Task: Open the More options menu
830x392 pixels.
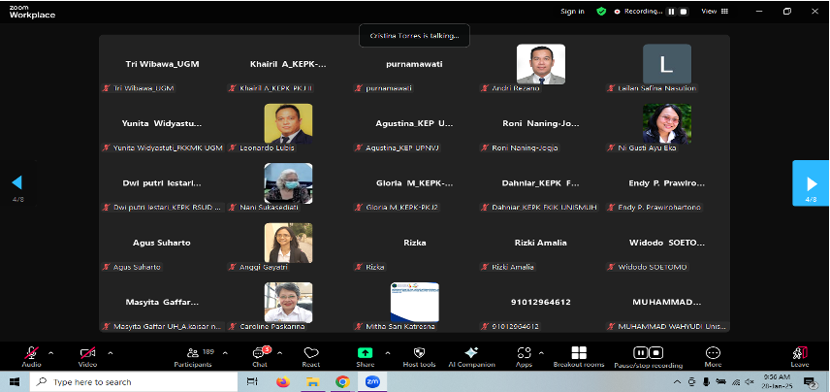Action: (713, 355)
